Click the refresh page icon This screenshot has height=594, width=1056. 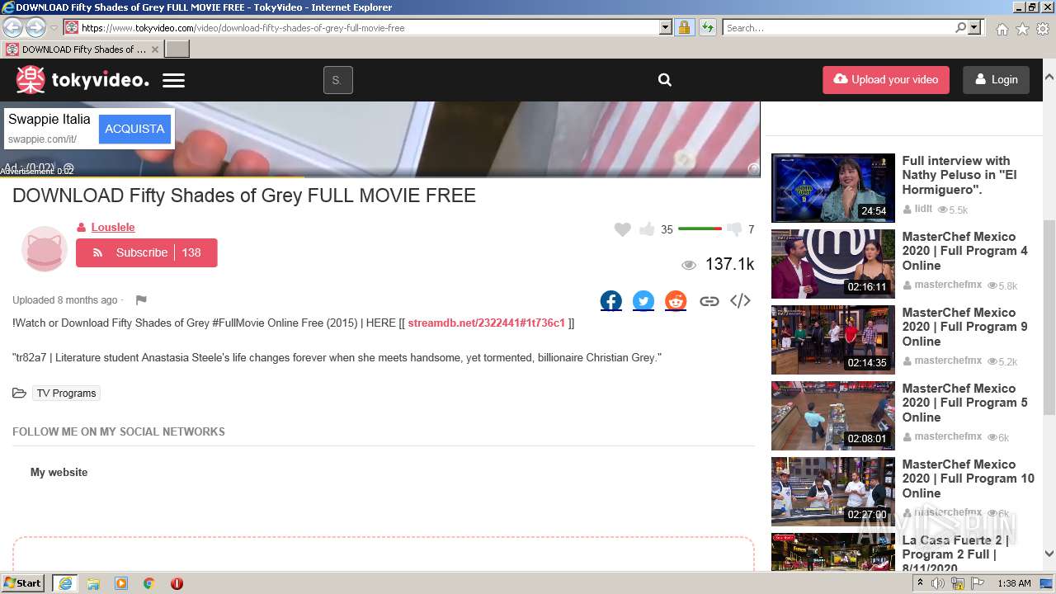707,27
